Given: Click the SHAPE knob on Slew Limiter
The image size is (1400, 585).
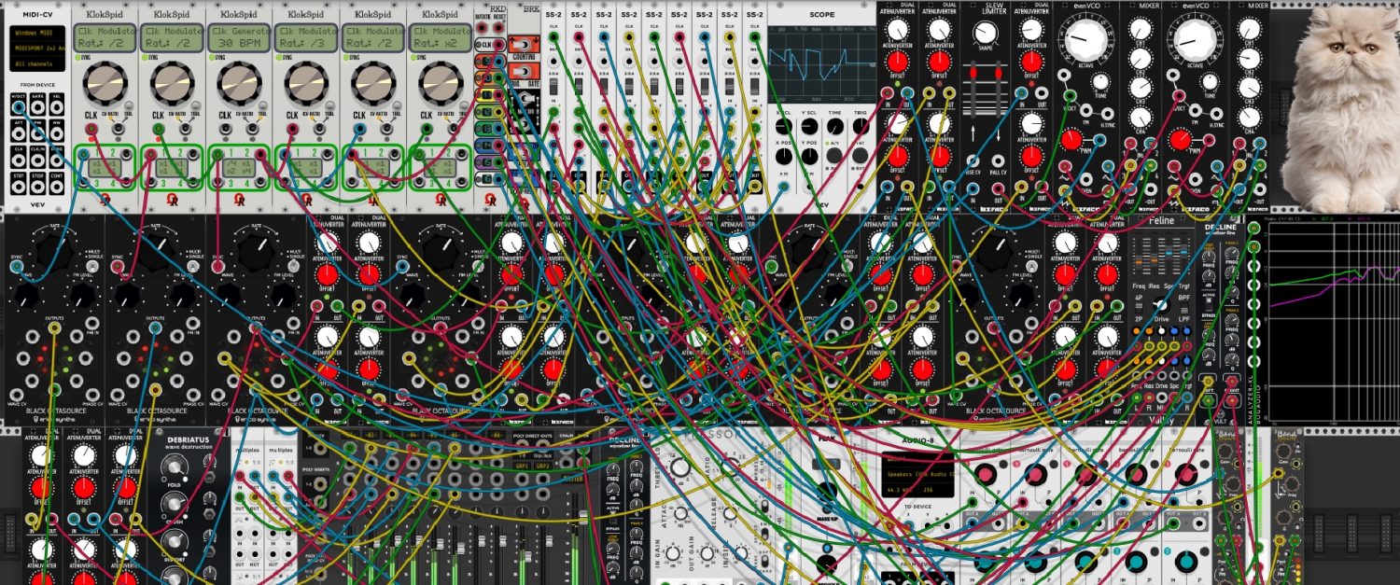Looking at the screenshot, I should [986, 32].
